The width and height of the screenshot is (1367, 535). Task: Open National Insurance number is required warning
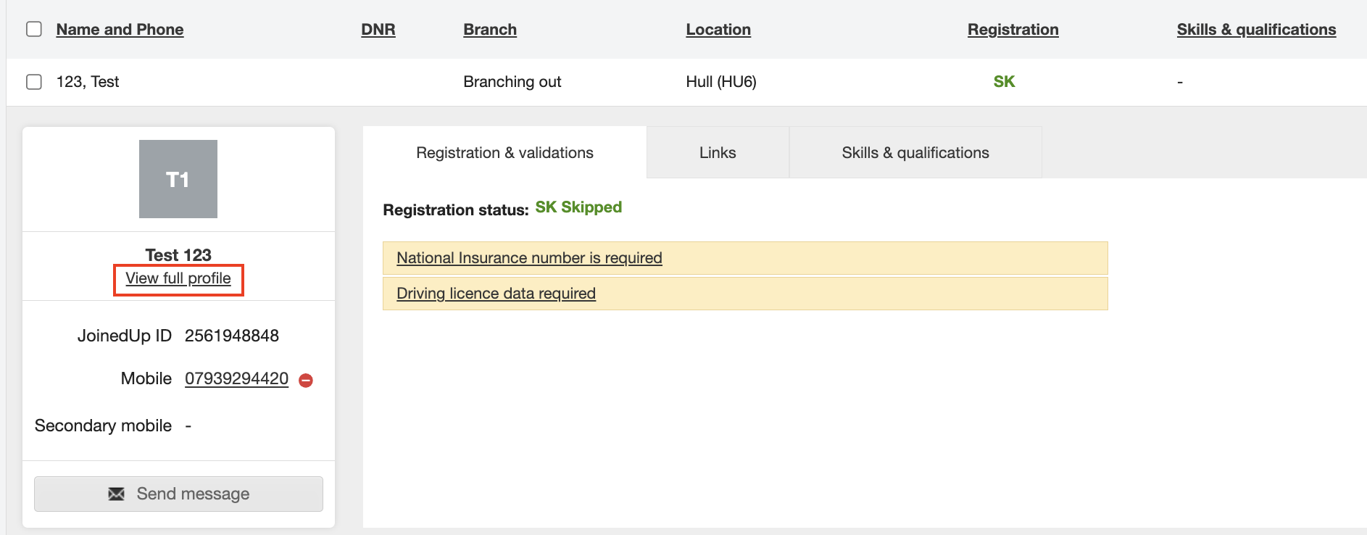pos(529,258)
